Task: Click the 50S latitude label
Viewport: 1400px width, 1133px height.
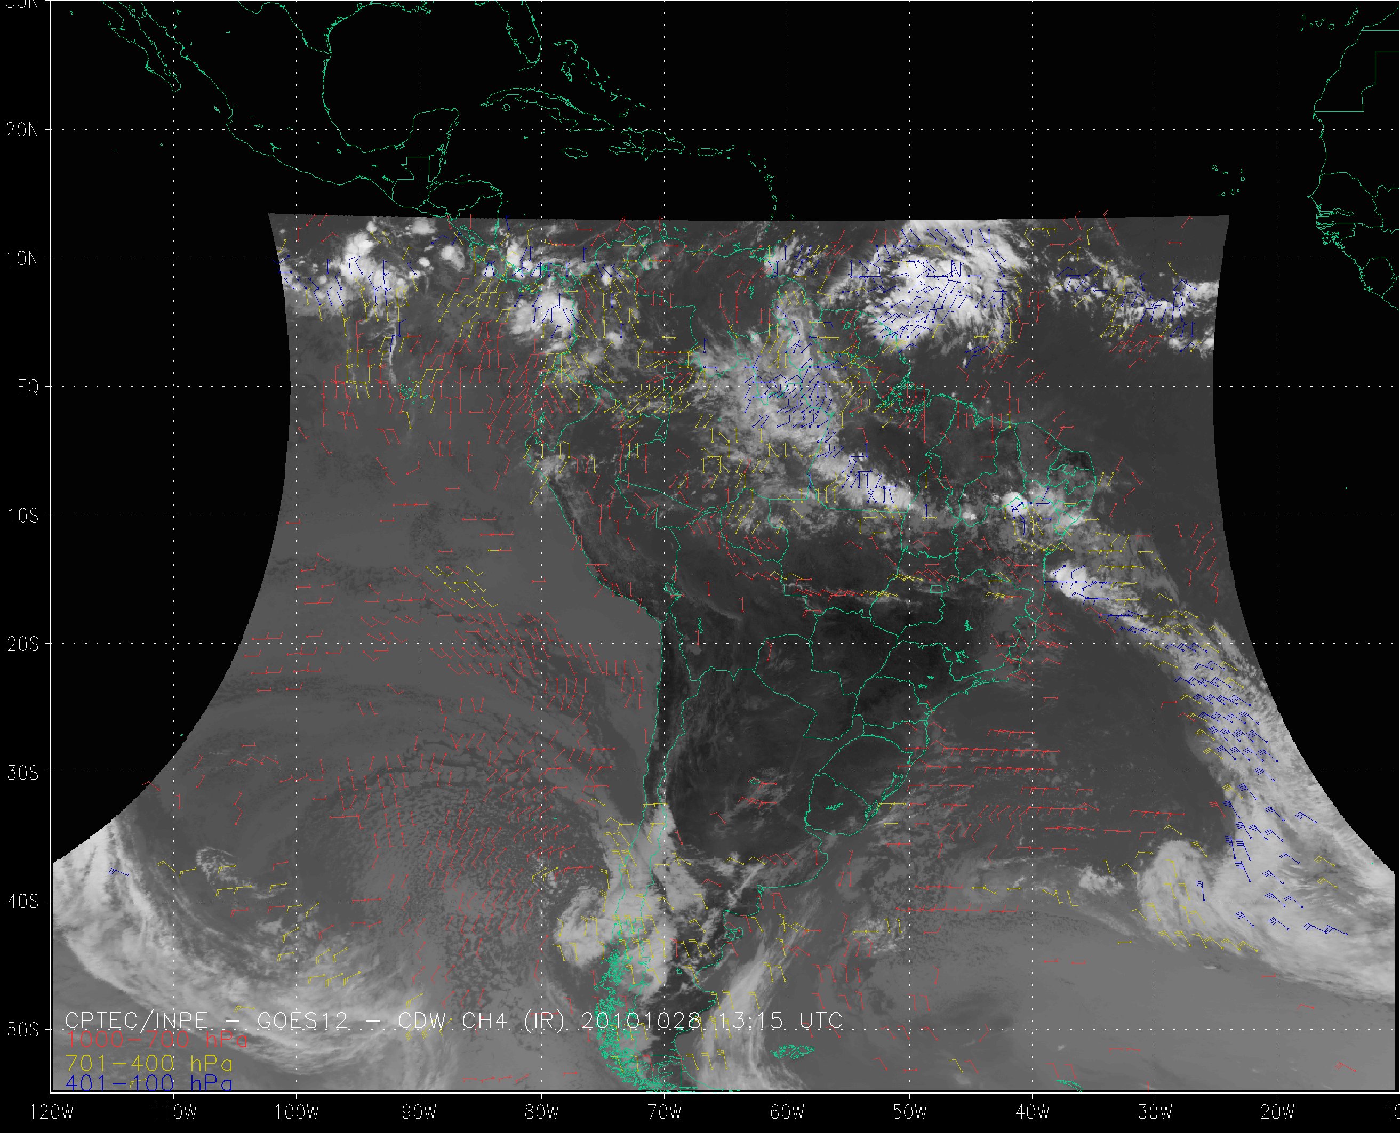Action: tap(22, 1030)
